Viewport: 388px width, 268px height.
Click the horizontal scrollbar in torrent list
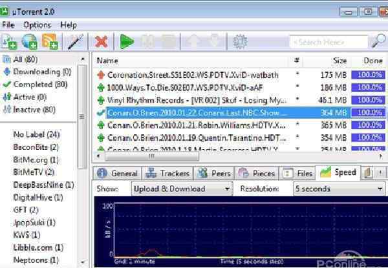(194, 156)
